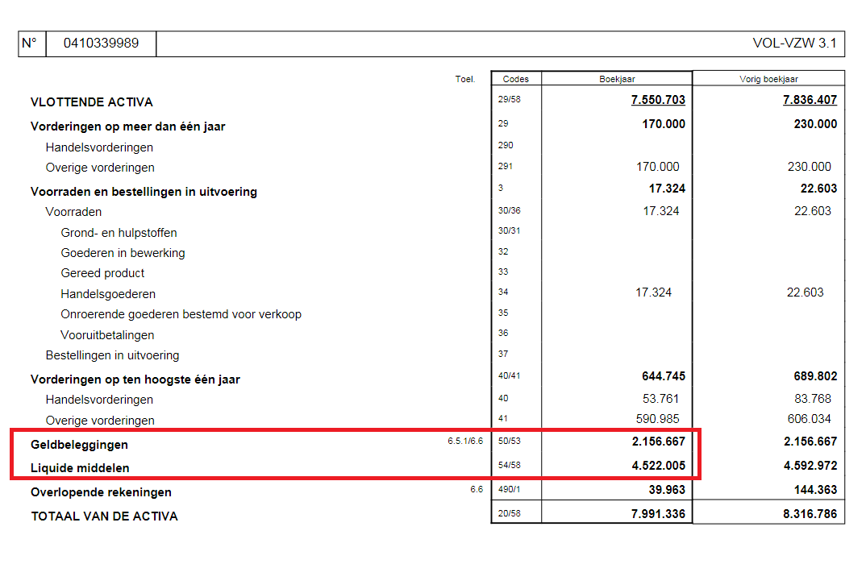This screenshot has width=866, height=564.
Task: Click 'Vorderingen op meer dan één jaar' row label
Action: (x=127, y=126)
